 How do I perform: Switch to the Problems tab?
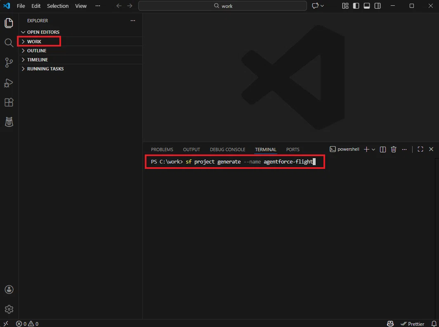162,149
